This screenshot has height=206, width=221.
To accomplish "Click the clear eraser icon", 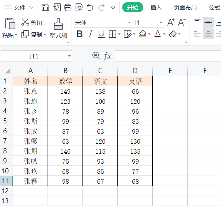I will [173, 34].
